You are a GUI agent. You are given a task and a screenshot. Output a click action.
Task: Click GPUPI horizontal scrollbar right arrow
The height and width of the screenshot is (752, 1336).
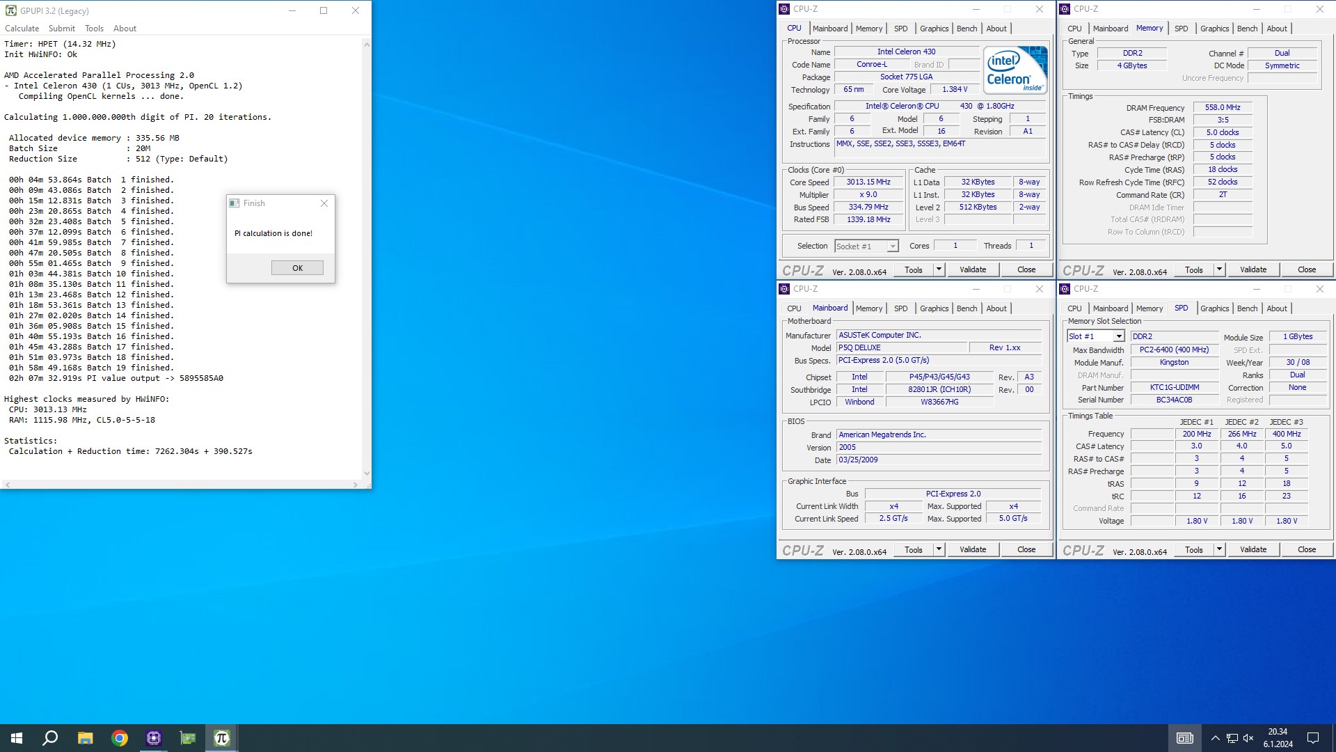click(356, 485)
